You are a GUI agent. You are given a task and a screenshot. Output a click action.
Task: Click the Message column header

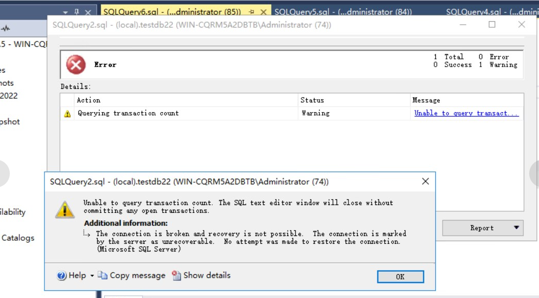click(467, 100)
